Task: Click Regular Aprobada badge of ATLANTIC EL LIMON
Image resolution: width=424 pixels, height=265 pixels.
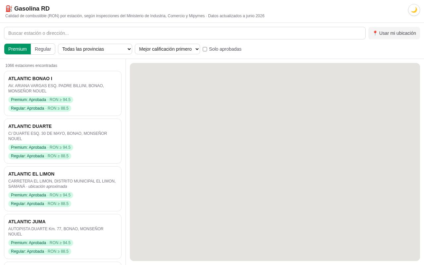Action: click(x=40, y=204)
